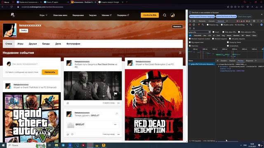Screen dimensions: 264x148
Task: Switch to the Elements DevTools tab
Action: 202,21
